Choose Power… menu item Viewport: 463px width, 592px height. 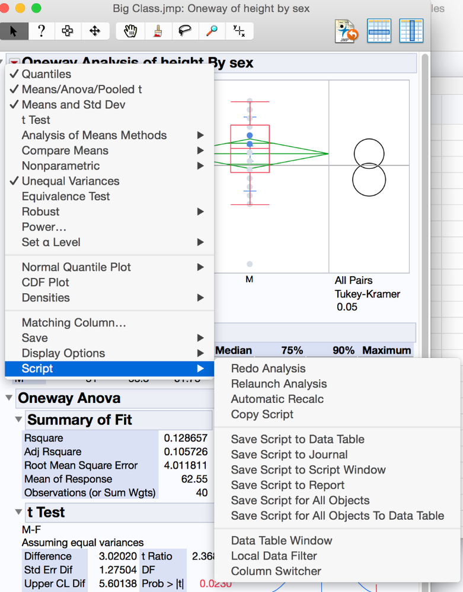110,227
